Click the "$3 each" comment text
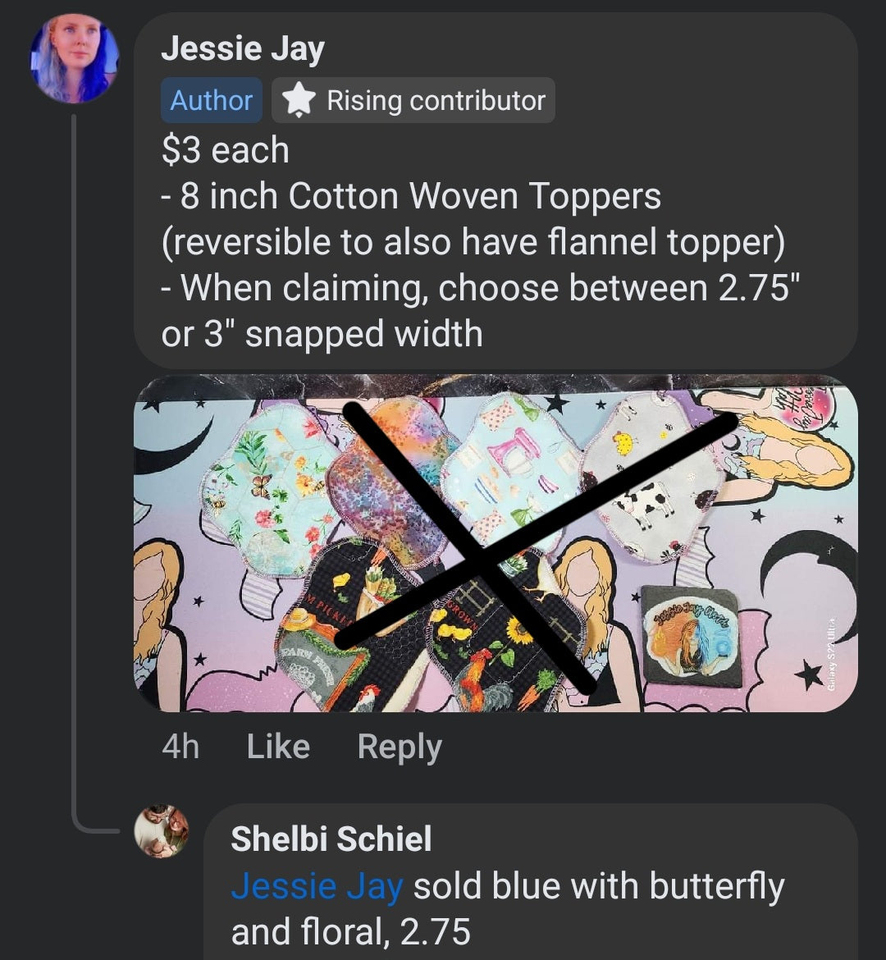This screenshot has width=886, height=960. click(x=226, y=150)
